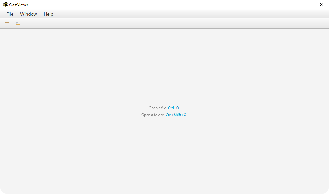
Task: Click the "Open a file" label
Action: point(158,108)
